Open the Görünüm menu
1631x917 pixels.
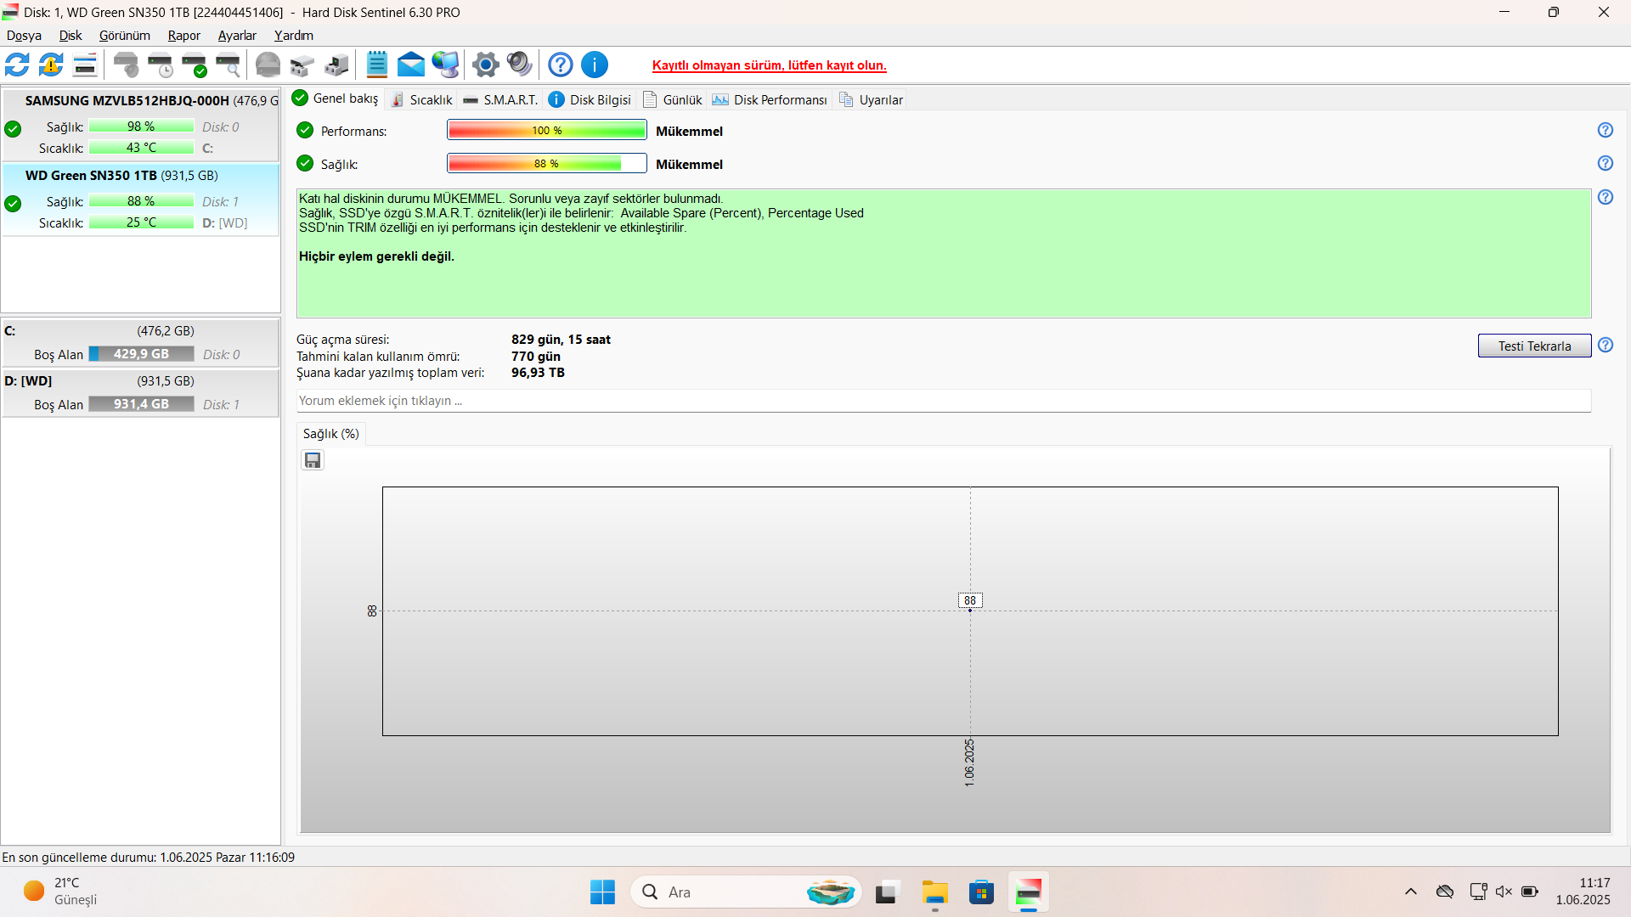coord(125,36)
